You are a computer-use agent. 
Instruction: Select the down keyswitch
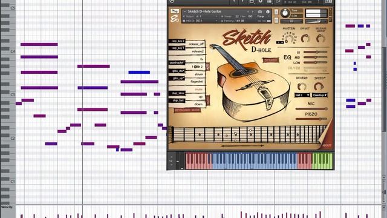[196, 104]
